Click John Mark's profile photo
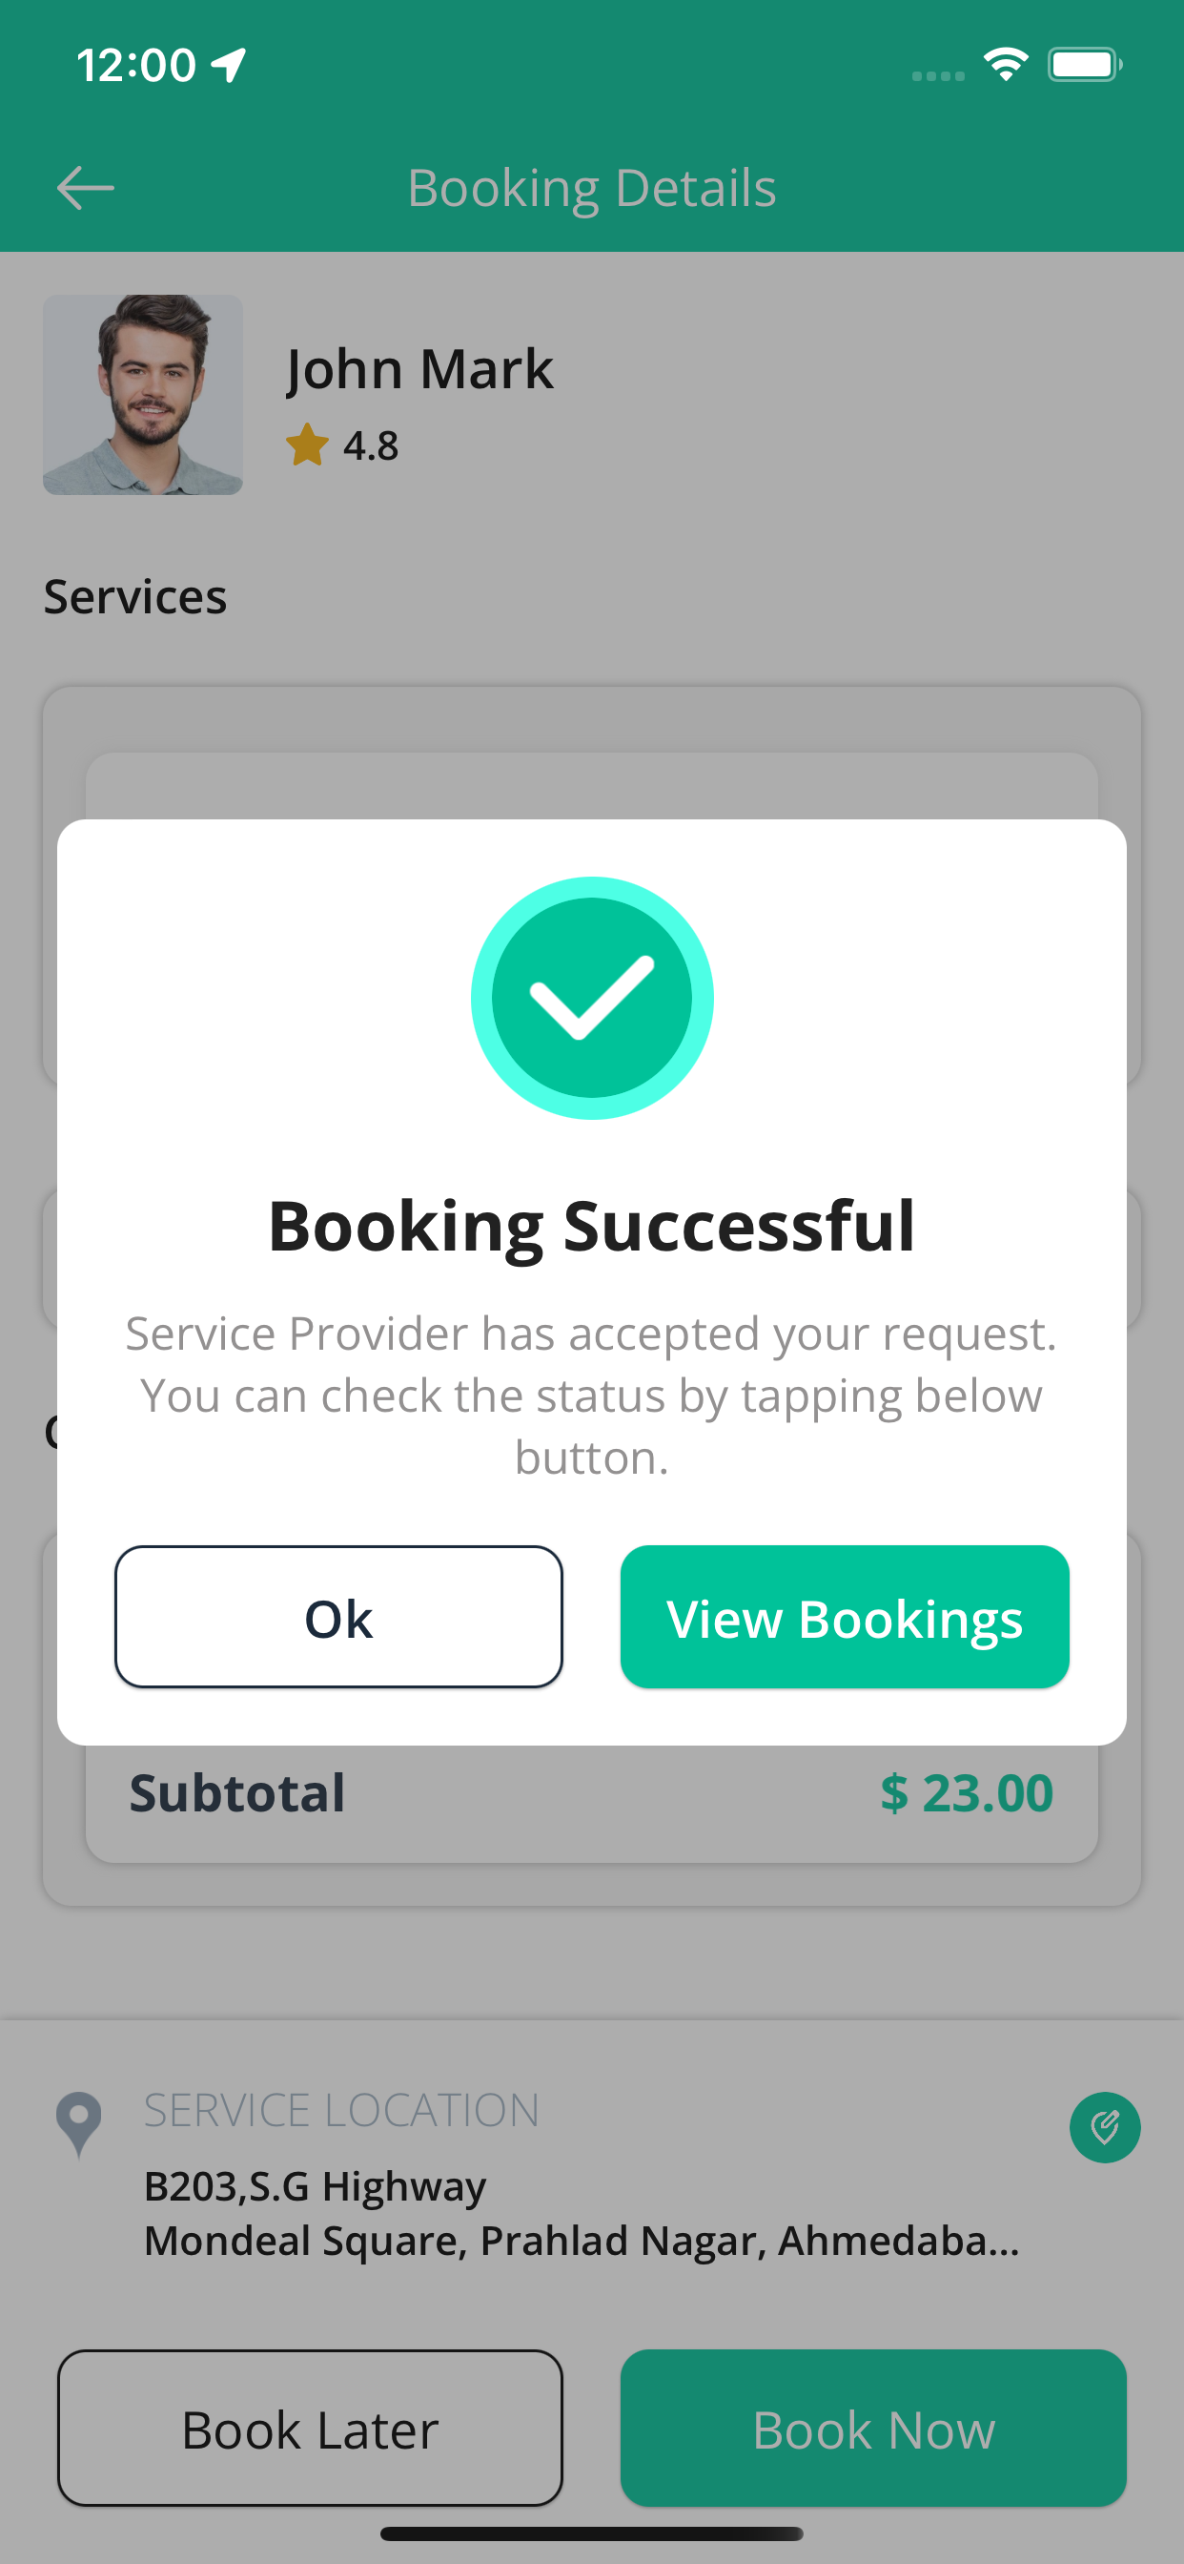Image resolution: width=1184 pixels, height=2564 pixels. [143, 394]
